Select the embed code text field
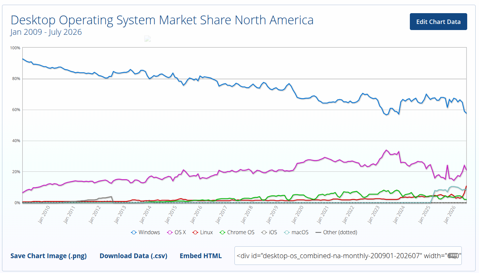Screen dimensions: 479x273 (348, 256)
